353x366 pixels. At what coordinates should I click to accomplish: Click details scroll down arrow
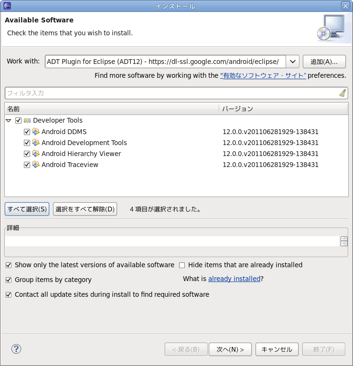click(x=344, y=244)
